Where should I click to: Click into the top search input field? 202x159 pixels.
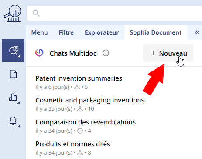[x=115, y=13]
